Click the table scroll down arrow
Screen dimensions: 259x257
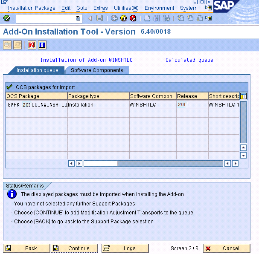pos(243,155)
